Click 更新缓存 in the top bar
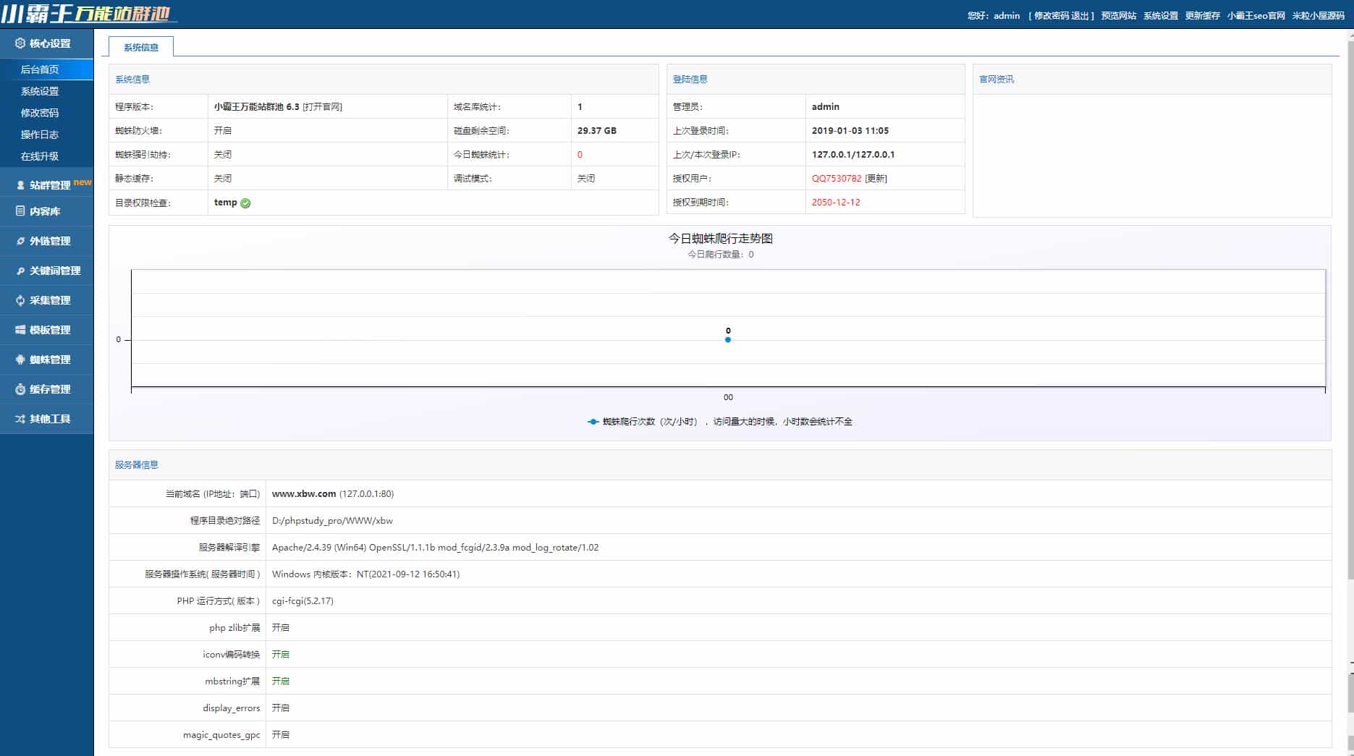This screenshot has height=756, width=1354. point(1202,16)
